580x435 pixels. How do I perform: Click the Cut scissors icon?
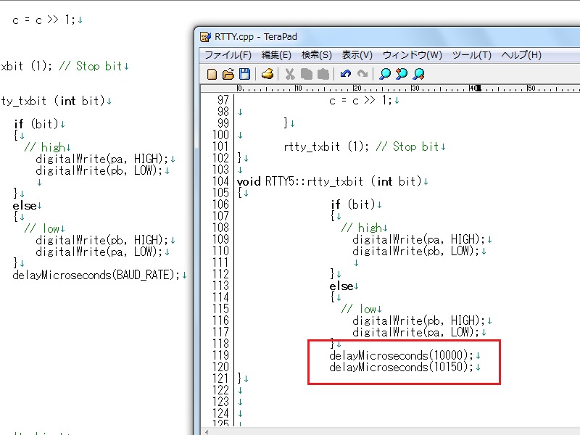coord(290,74)
